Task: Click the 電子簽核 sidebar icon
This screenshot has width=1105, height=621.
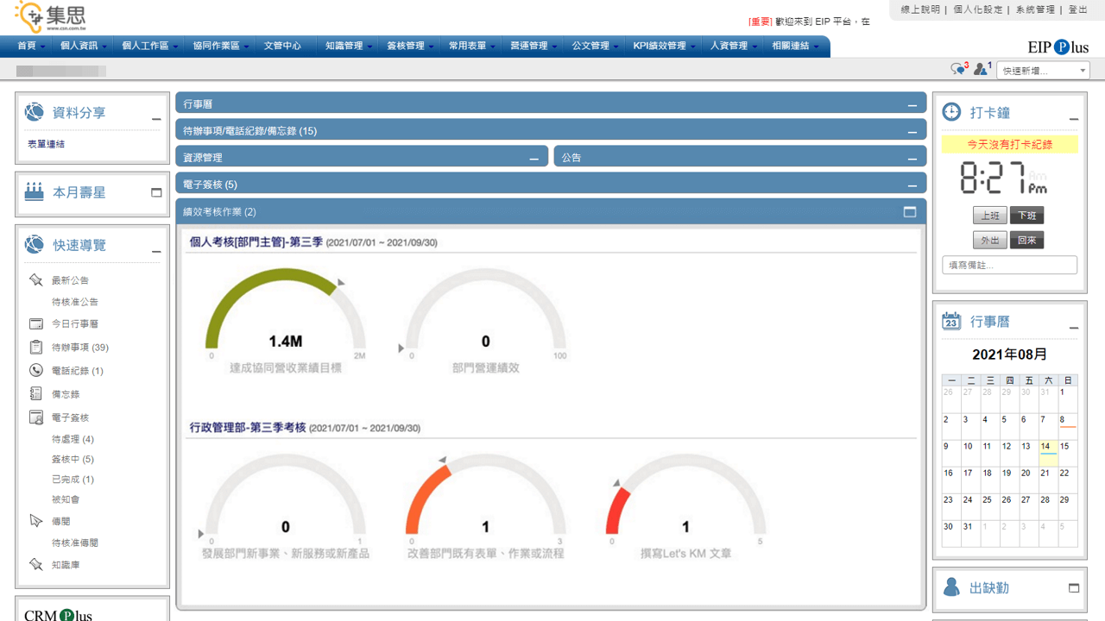Action: tap(35, 417)
